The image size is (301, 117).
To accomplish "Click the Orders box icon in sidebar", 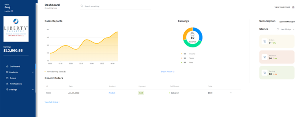I will point(7,78).
